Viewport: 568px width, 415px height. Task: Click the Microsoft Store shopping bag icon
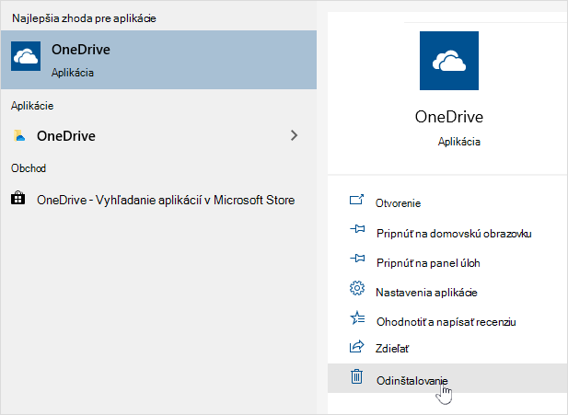tap(18, 198)
